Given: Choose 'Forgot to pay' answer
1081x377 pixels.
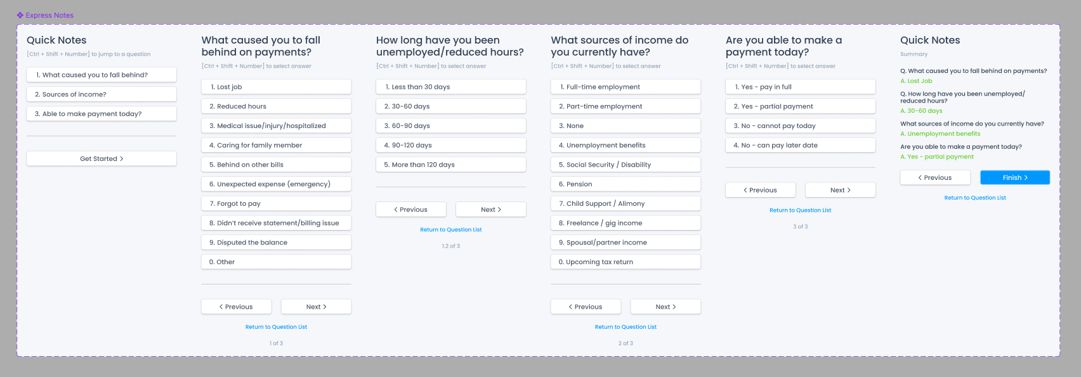Looking at the screenshot, I should pos(276,203).
